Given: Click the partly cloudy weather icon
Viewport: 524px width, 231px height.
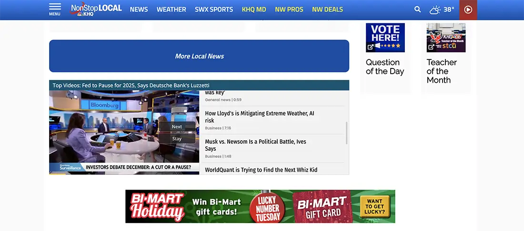Looking at the screenshot, I should tap(435, 10).
